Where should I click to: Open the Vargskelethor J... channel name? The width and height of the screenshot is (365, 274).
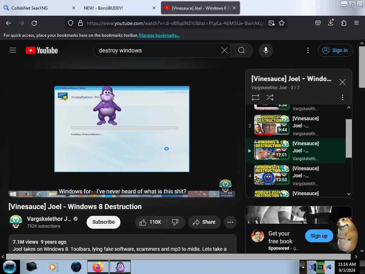point(49,219)
